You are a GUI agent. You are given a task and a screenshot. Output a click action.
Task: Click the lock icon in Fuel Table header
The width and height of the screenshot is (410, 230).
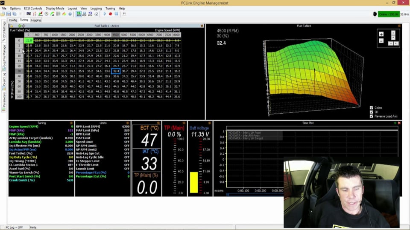pyautogui.click(x=11, y=26)
